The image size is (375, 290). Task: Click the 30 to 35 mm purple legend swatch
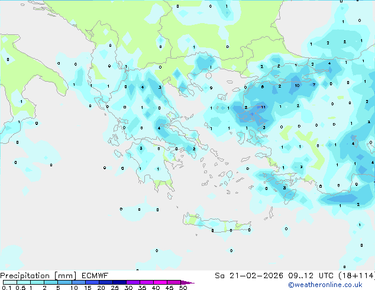(x=133, y=282)
